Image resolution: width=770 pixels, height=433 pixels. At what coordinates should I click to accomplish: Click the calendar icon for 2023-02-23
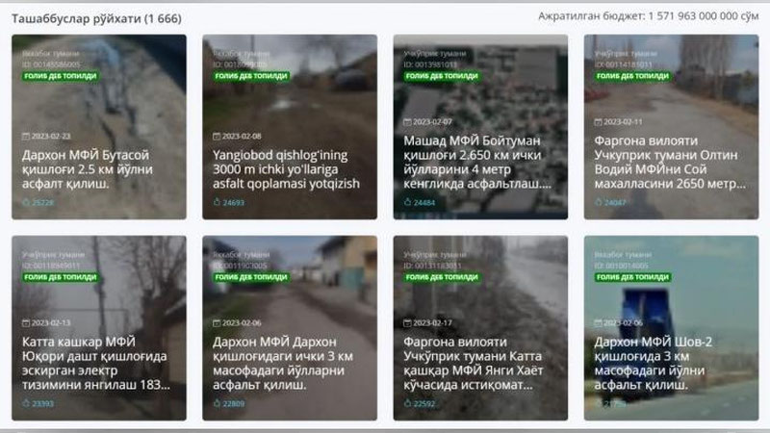tap(26, 136)
